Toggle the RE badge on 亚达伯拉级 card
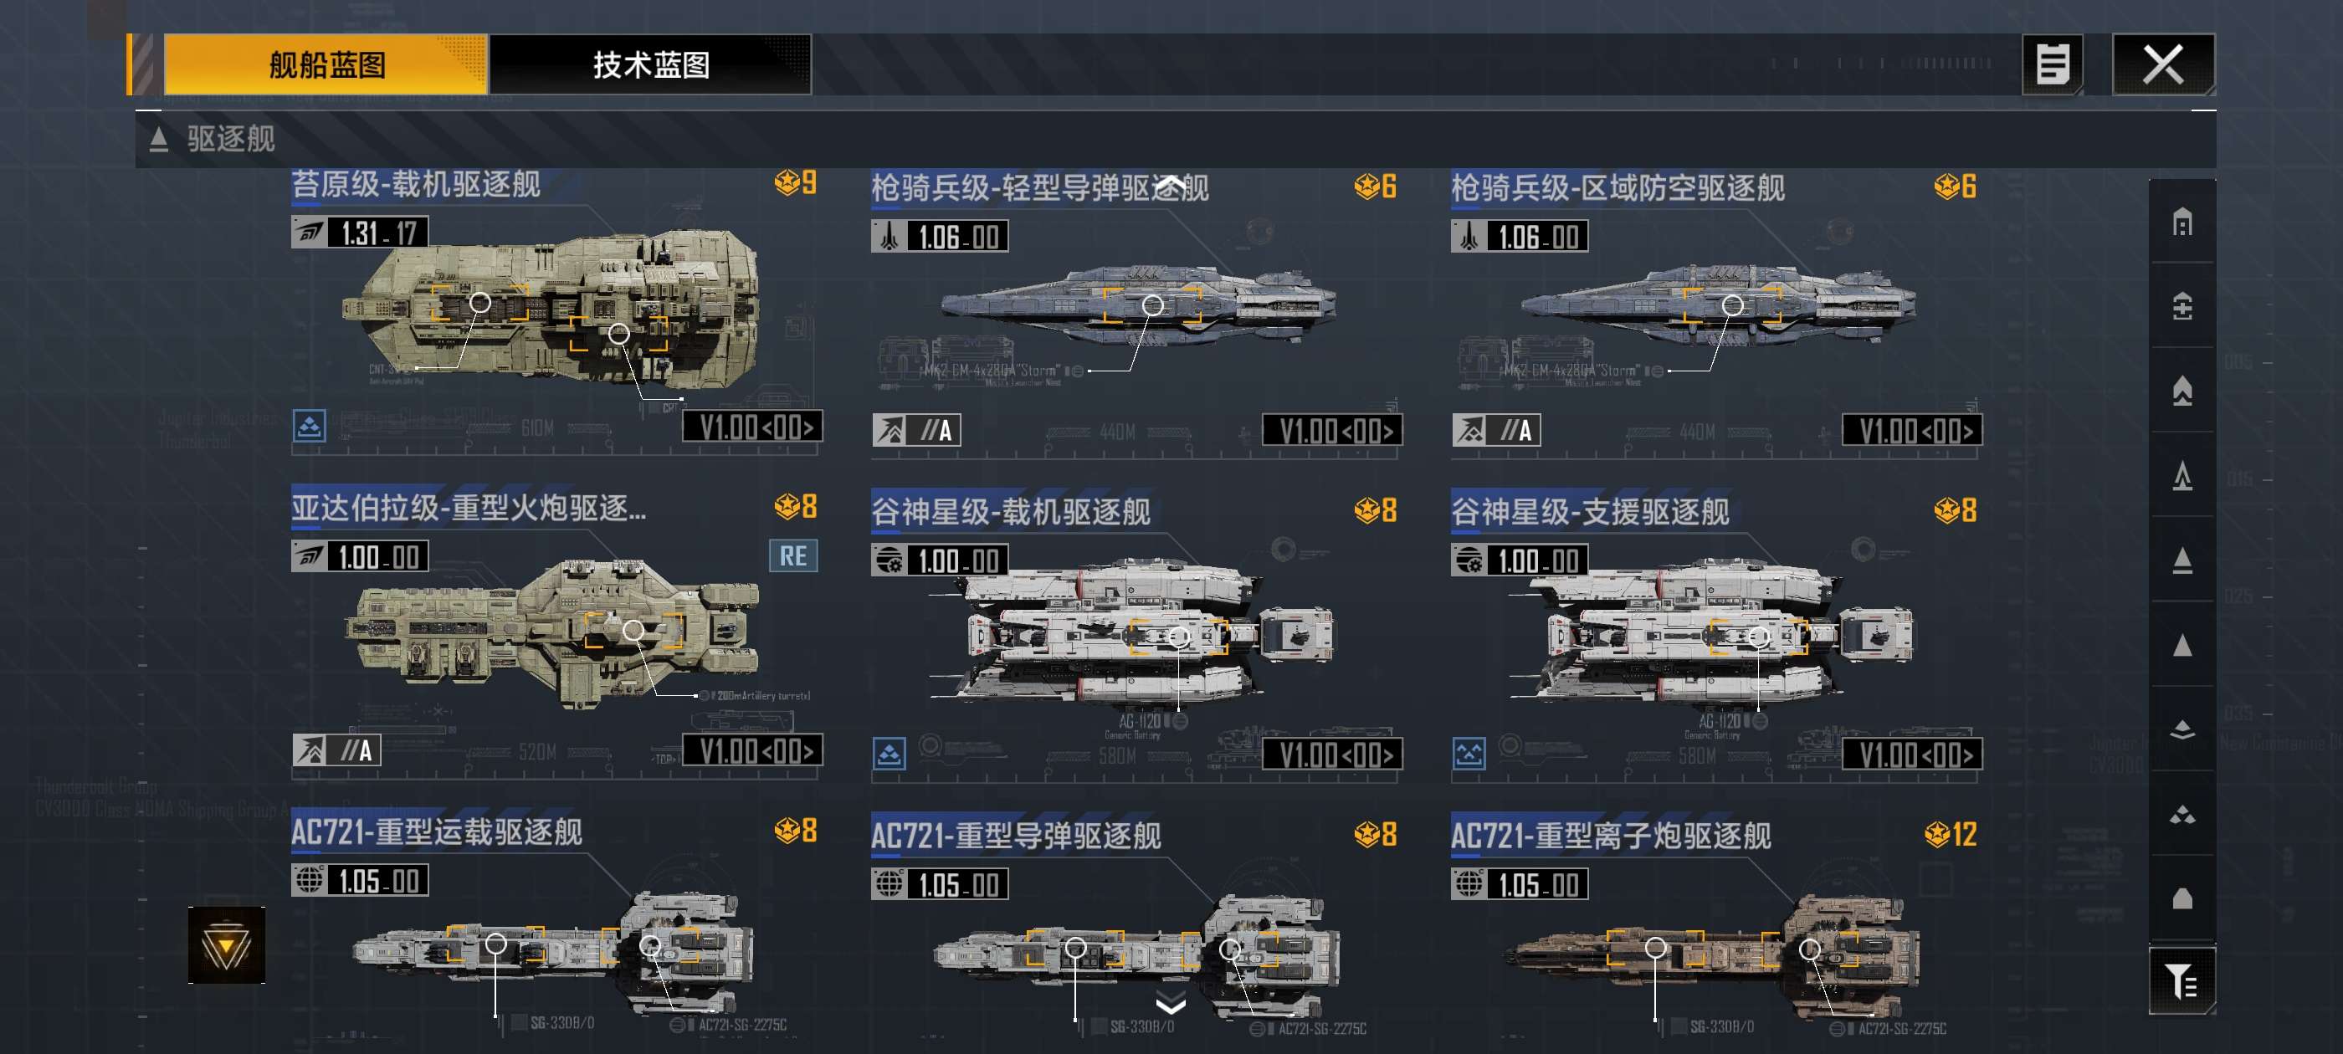 (793, 555)
